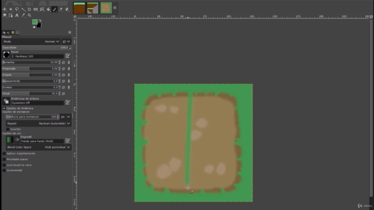Adjust the Ângulo slider
This screenshot has height=210, width=374.
[x=32, y=75]
